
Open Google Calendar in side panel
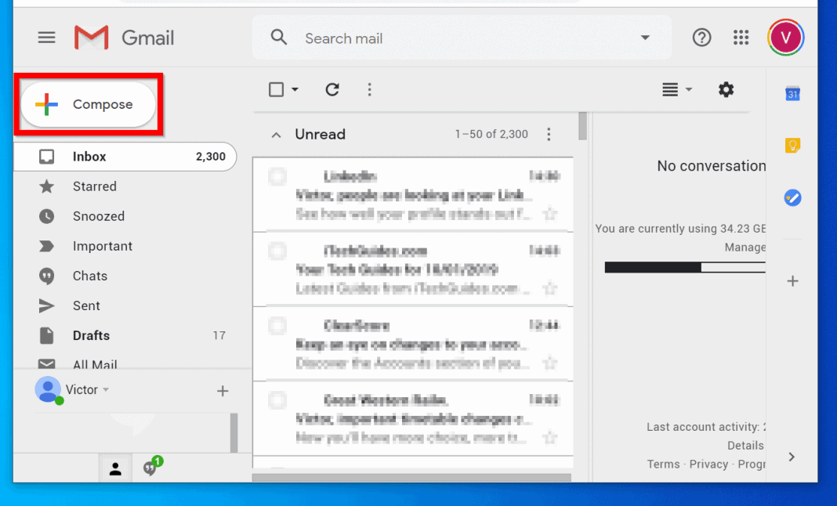pos(792,94)
